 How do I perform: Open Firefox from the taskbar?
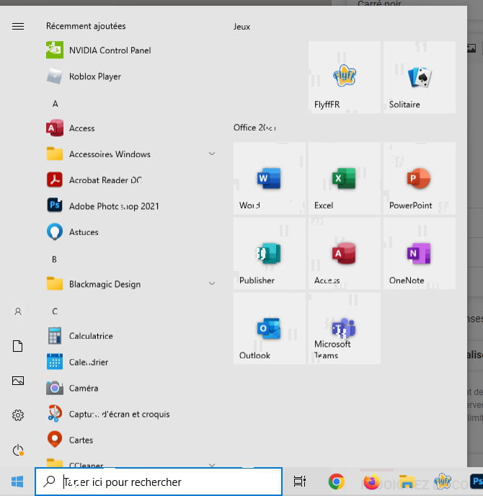372,482
